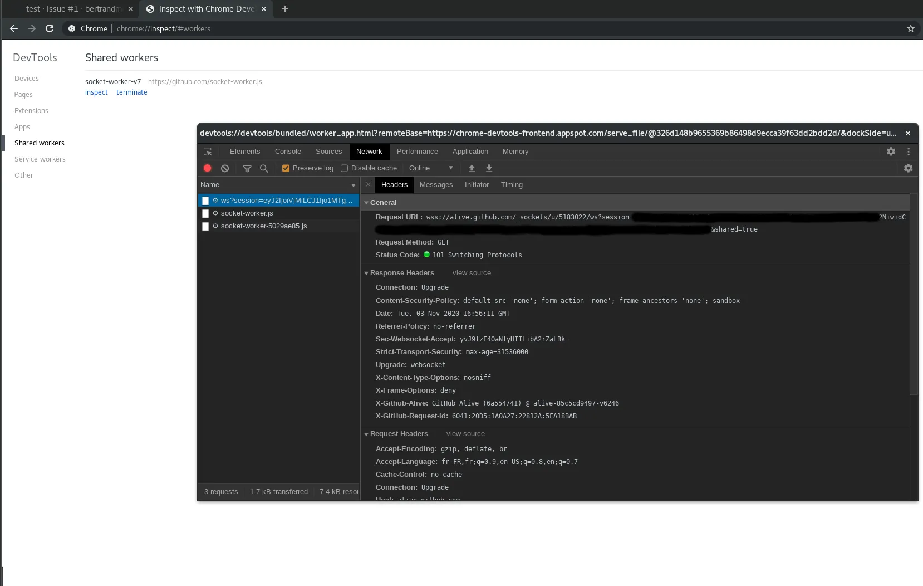Image resolution: width=923 pixels, height=586 pixels.
Task: Open a new browser tab
Action: tap(285, 9)
